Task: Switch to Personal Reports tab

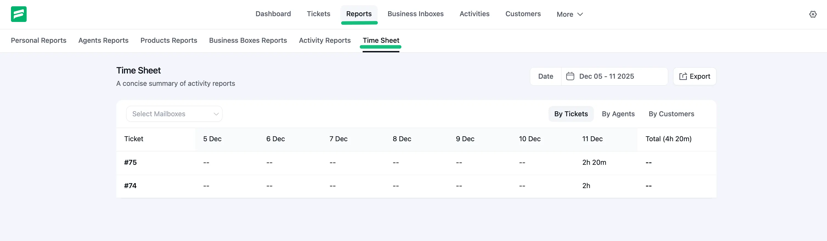Action: (38, 40)
